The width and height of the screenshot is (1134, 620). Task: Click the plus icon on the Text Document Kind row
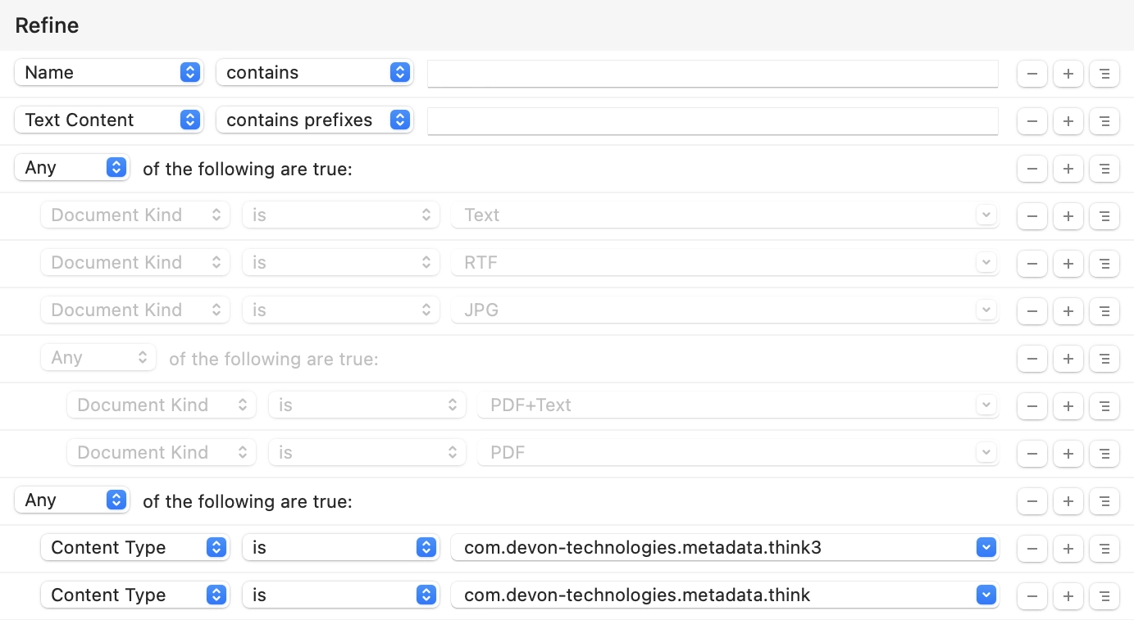click(1068, 216)
